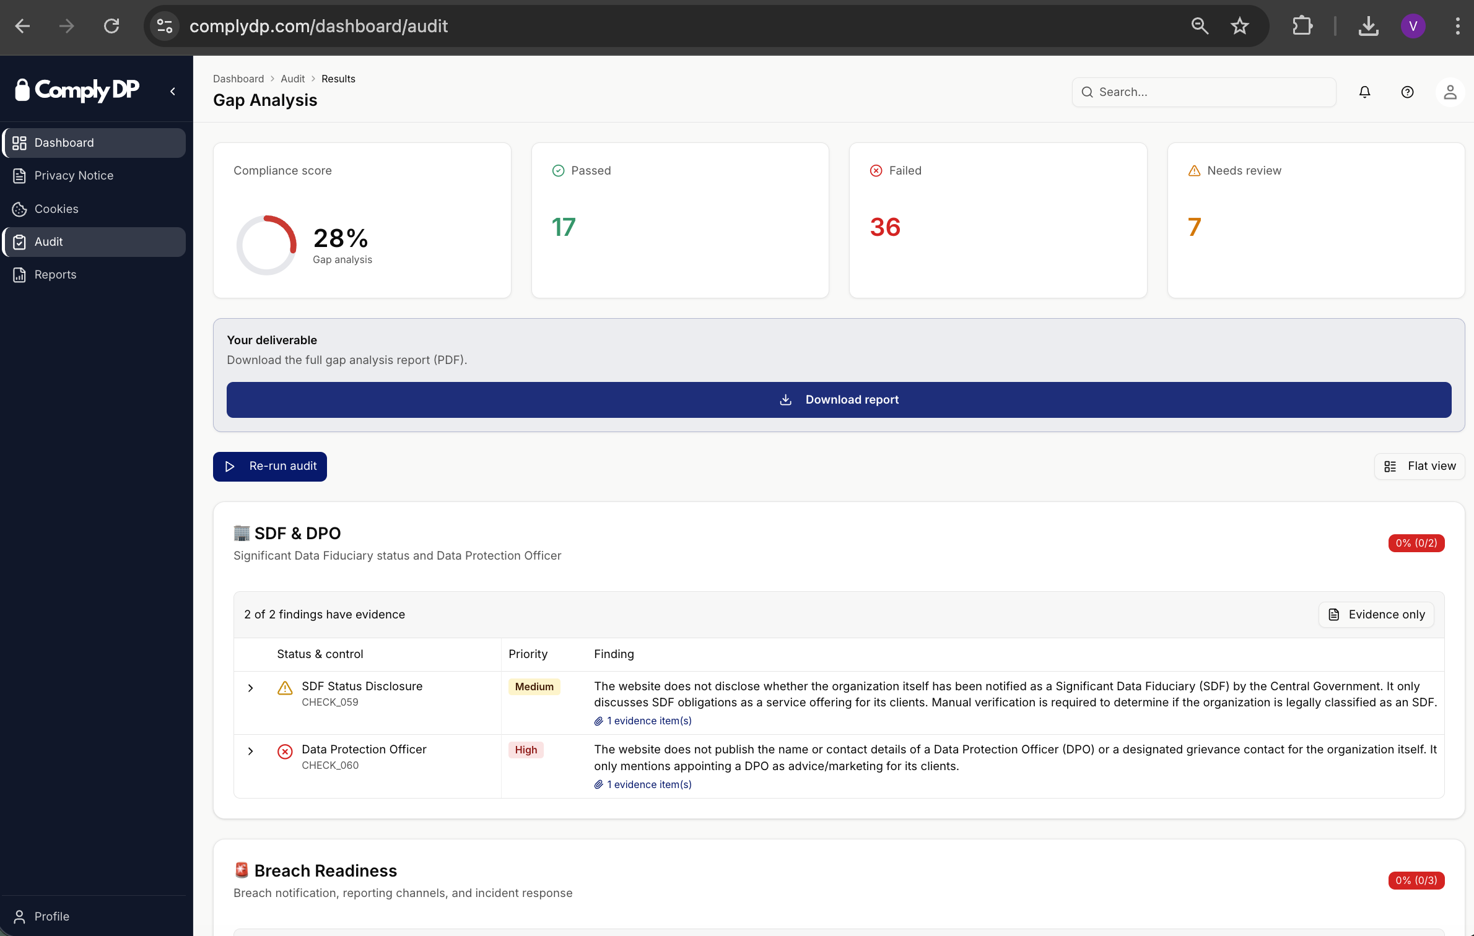Navigate to Audit via breadcrumb

(x=292, y=79)
